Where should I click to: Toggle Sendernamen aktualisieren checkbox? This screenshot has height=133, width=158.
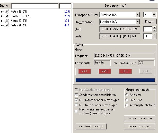(x=76, y=95)
